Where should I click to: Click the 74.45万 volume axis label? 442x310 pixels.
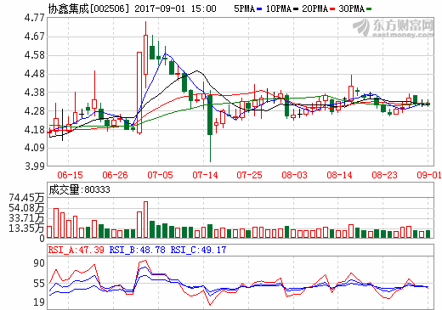pyautogui.click(x=26, y=198)
